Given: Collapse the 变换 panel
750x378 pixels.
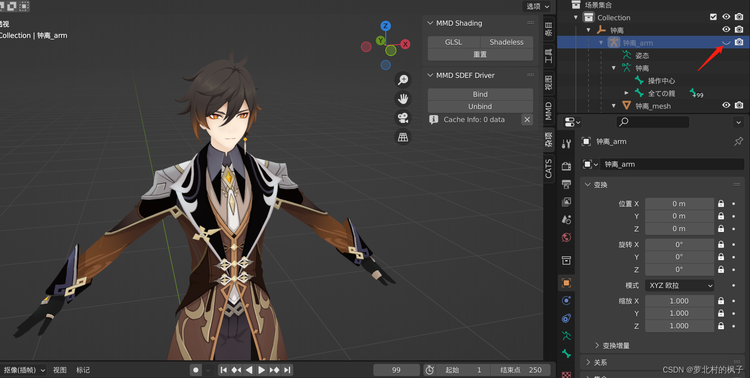Looking at the screenshot, I should pyautogui.click(x=588, y=185).
